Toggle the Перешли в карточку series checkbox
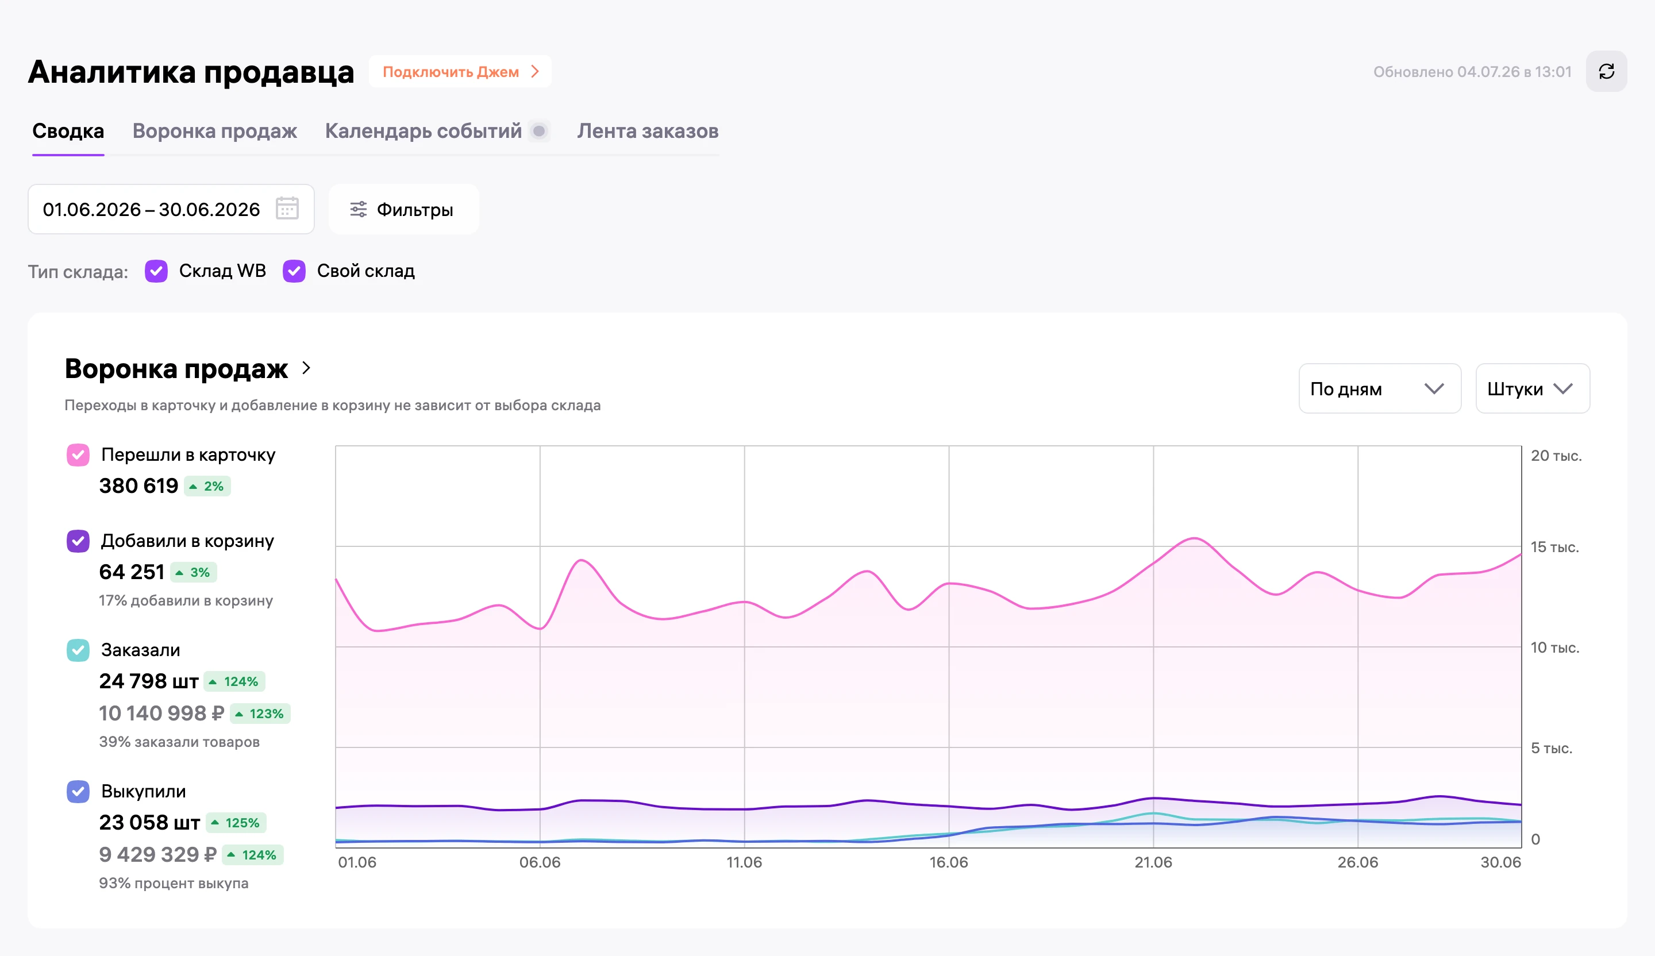1655x956 pixels. [78, 454]
